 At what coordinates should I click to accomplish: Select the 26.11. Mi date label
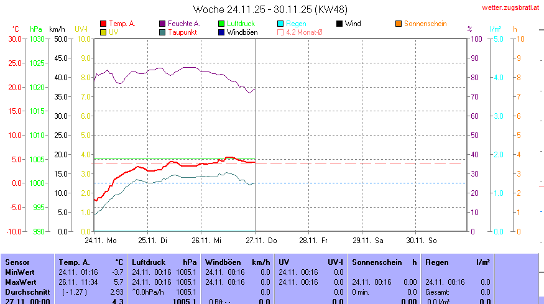(x=207, y=239)
